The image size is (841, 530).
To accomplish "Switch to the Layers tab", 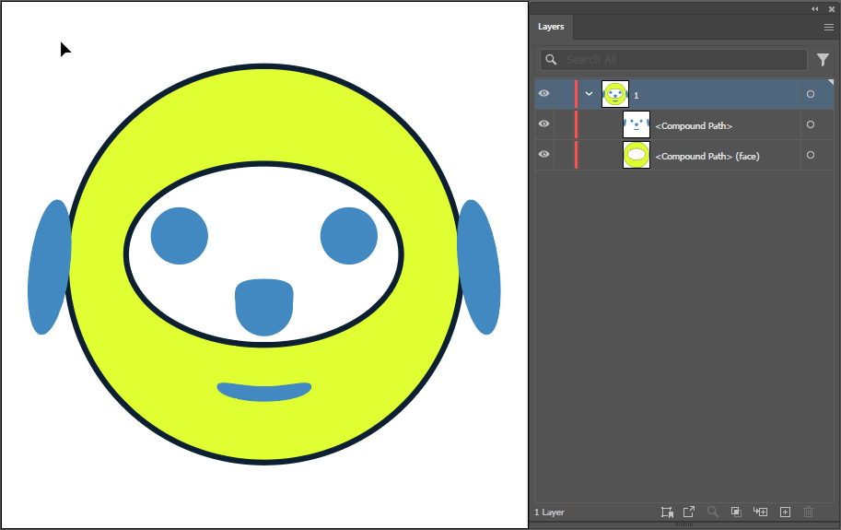I will point(551,27).
